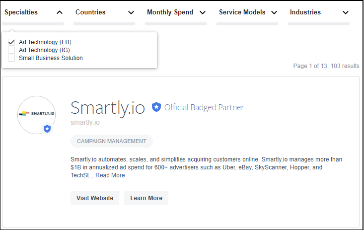Expand the Countries filter chevron
364x230 pixels.
point(131,12)
